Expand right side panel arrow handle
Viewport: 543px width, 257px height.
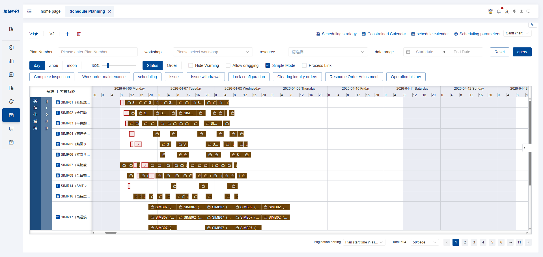click(x=525, y=148)
